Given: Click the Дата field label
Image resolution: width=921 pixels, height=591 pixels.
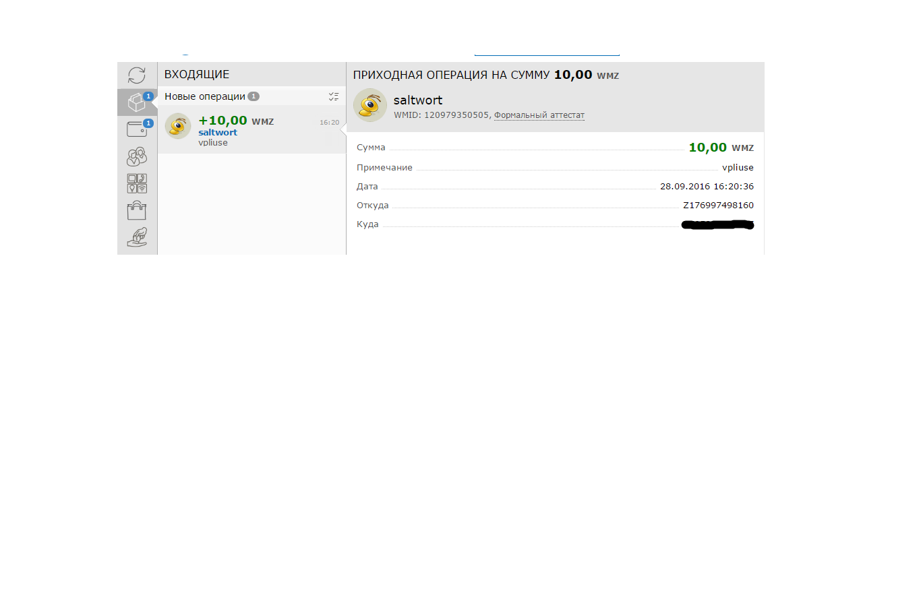Looking at the screenshot, I should [367, 187].
